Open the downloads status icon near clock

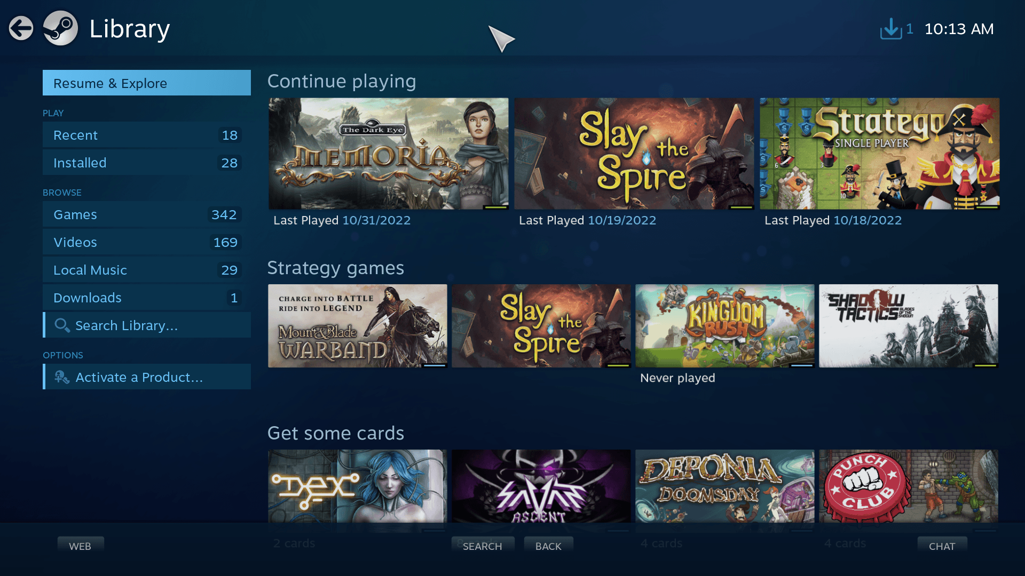point(896,29)
